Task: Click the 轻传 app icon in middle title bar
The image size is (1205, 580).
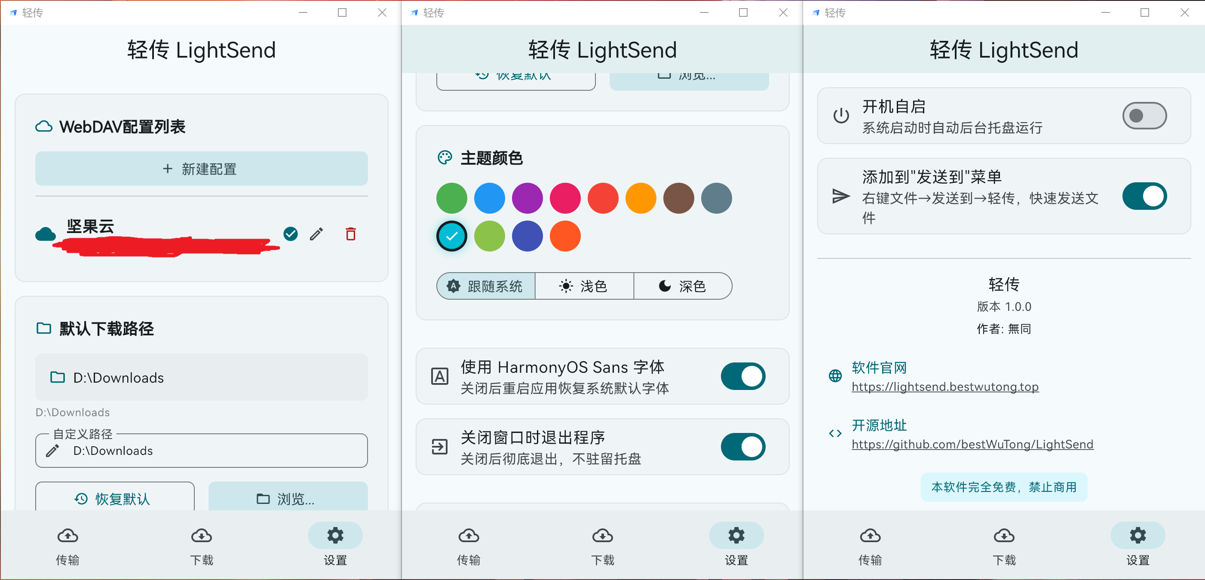Action: point(414,12)
